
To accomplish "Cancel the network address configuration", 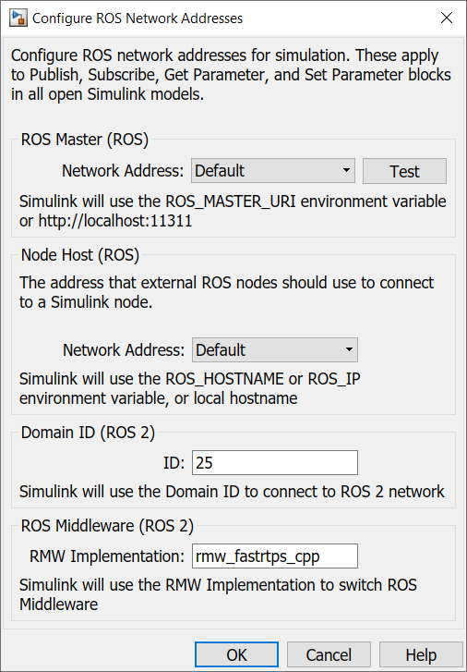I will pyautogui.click(x=329, y=654).
